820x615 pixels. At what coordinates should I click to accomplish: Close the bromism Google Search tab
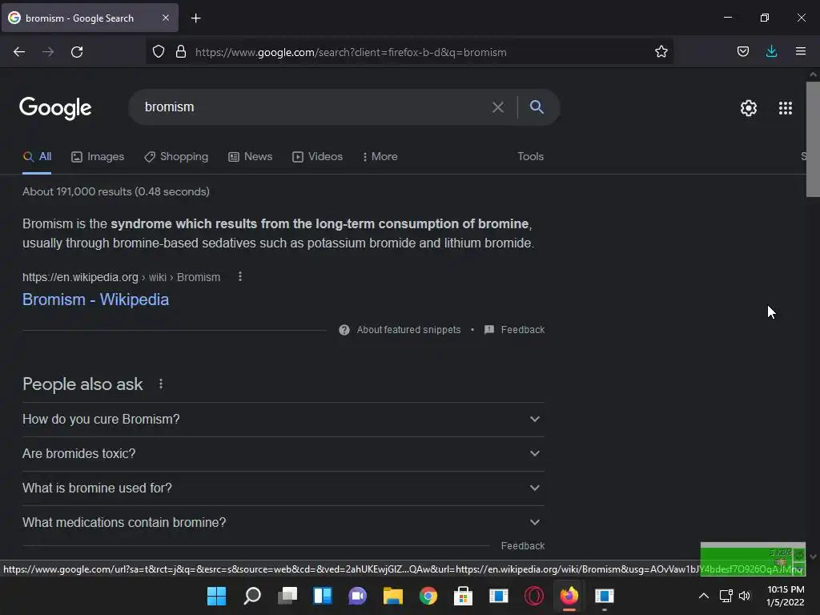[x=165, y=18]
